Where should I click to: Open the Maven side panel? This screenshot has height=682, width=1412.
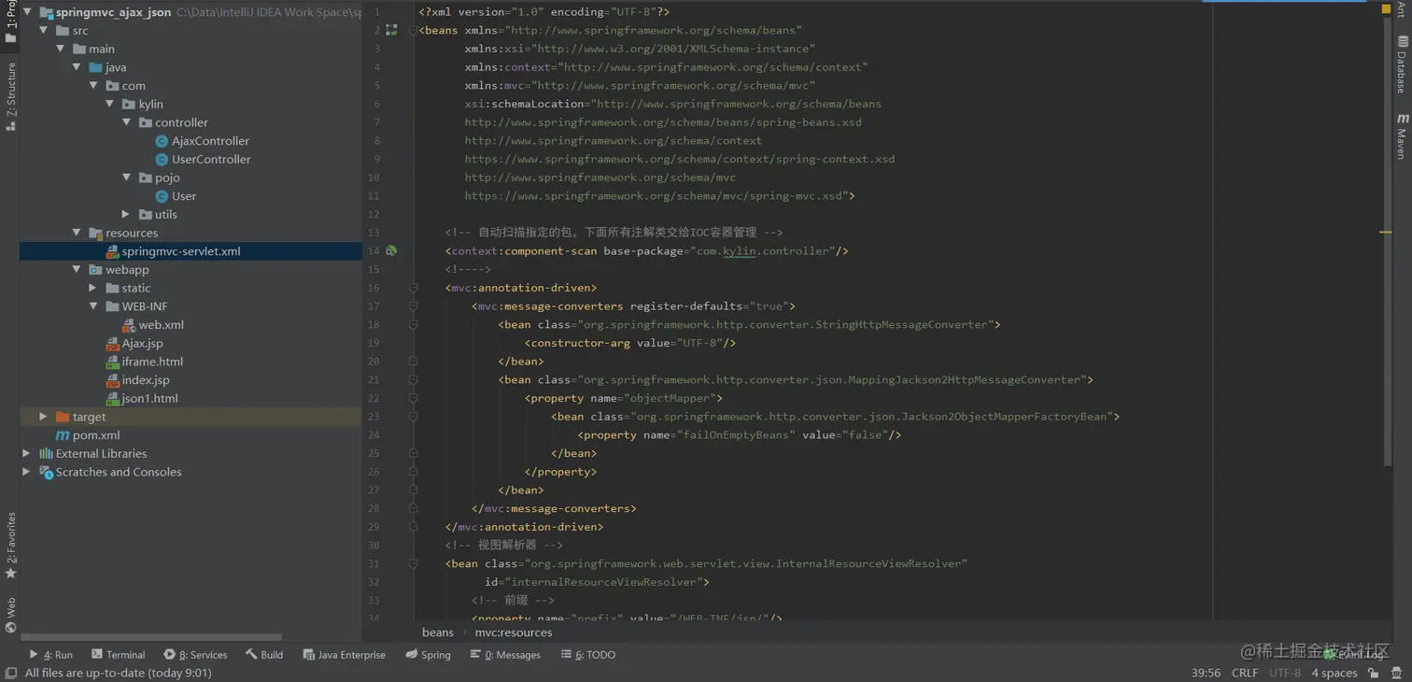tap(1403, 136)
